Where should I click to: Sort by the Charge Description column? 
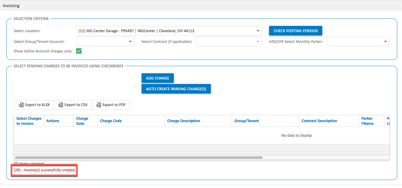coord(184,120)
